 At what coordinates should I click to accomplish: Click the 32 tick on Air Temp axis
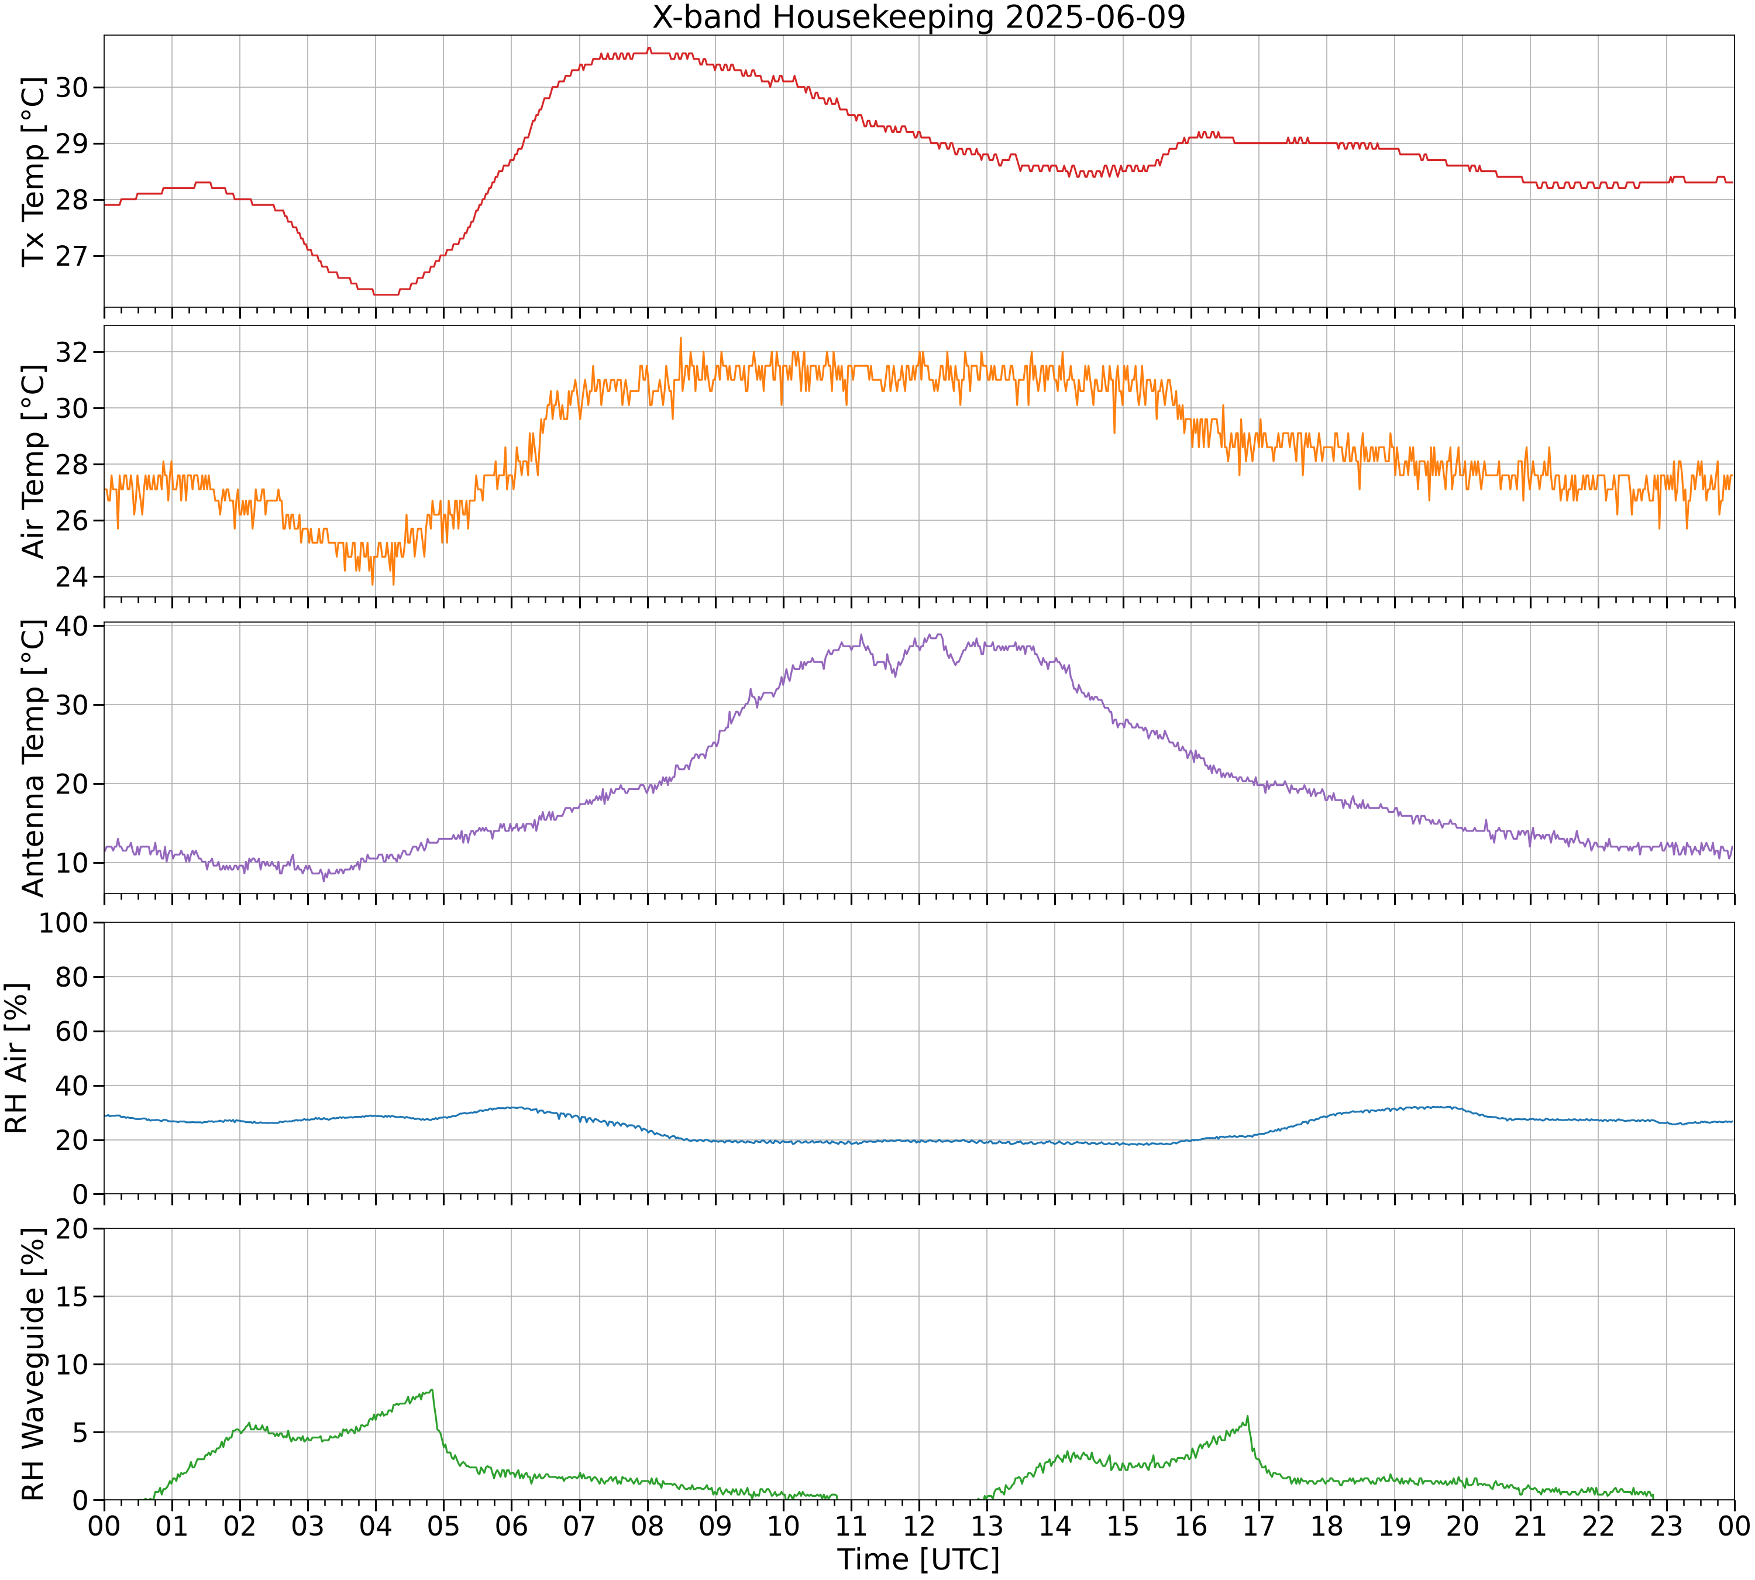pyautogui.click(x=73, y=352)
